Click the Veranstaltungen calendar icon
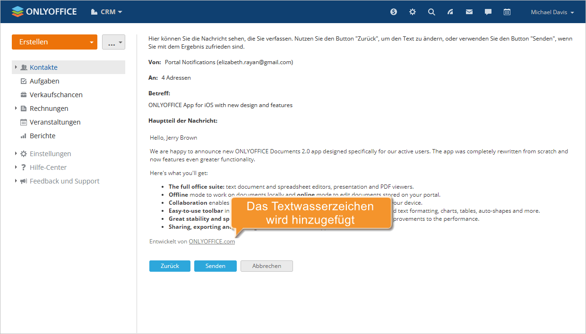The width and height of the screenshot is (586, 334). click(24, 122)
